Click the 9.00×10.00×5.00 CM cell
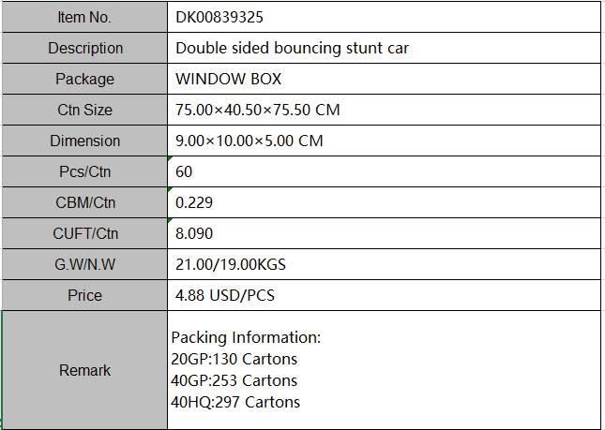 pos(385,141)
